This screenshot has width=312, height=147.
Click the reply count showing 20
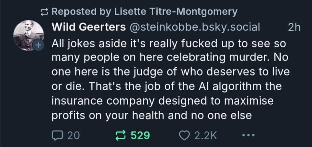74,136
